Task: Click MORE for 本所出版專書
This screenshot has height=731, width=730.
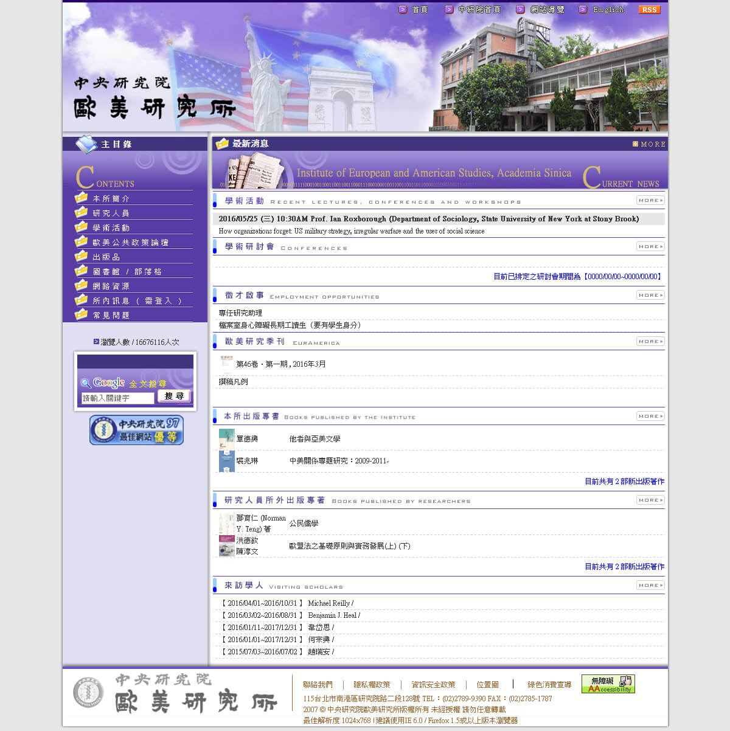Action: coord(650,416)
